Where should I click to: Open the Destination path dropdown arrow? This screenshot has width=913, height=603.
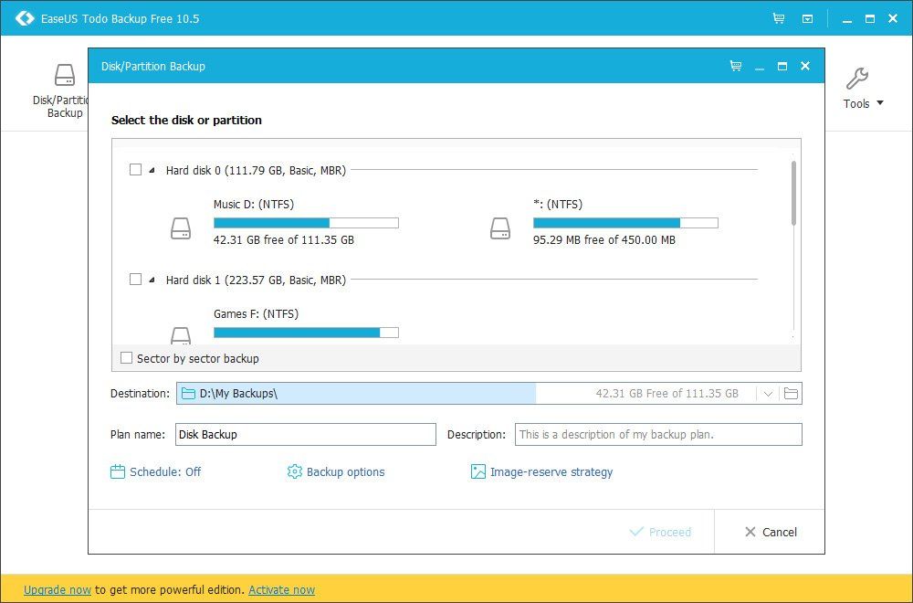(x=767, y=393)
